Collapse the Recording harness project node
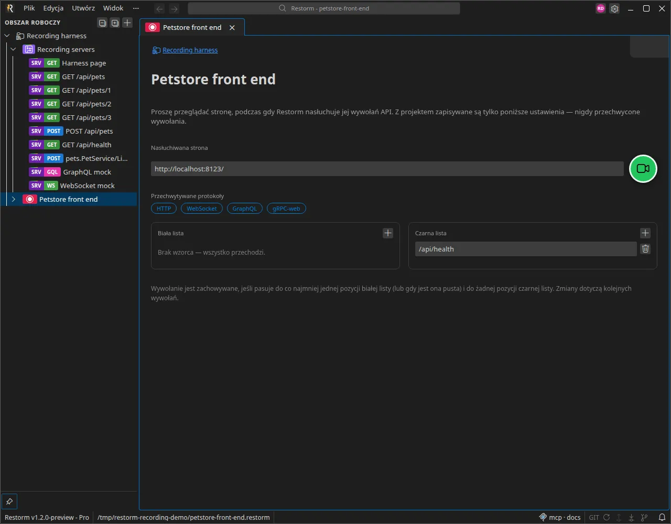 click(x=7, y=36)
